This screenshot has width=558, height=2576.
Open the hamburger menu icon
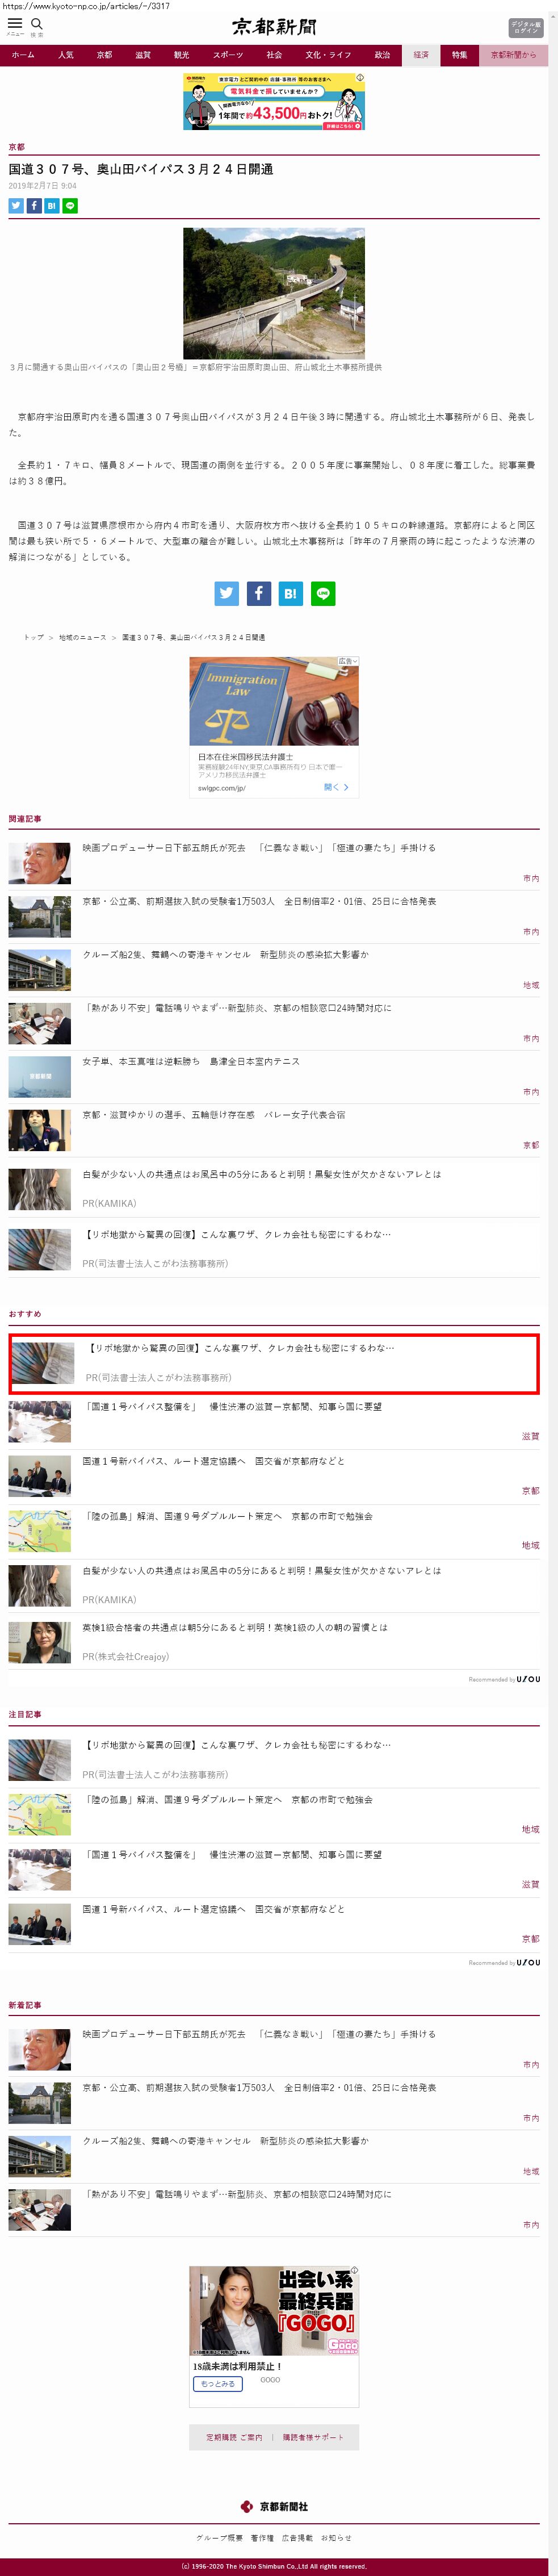15,23
